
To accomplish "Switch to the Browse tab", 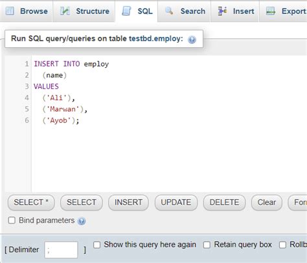I will 27,11.
